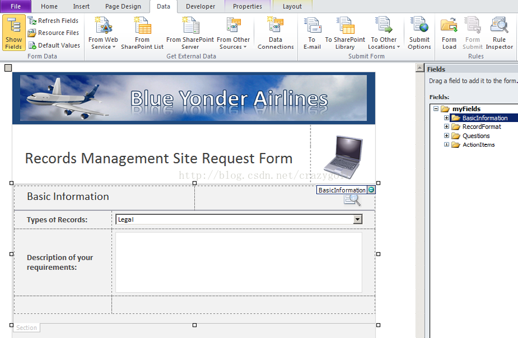The width and height of the screenshot is (518, 338).
Task: Get data From SharePoint List
Action: (142, 33)
